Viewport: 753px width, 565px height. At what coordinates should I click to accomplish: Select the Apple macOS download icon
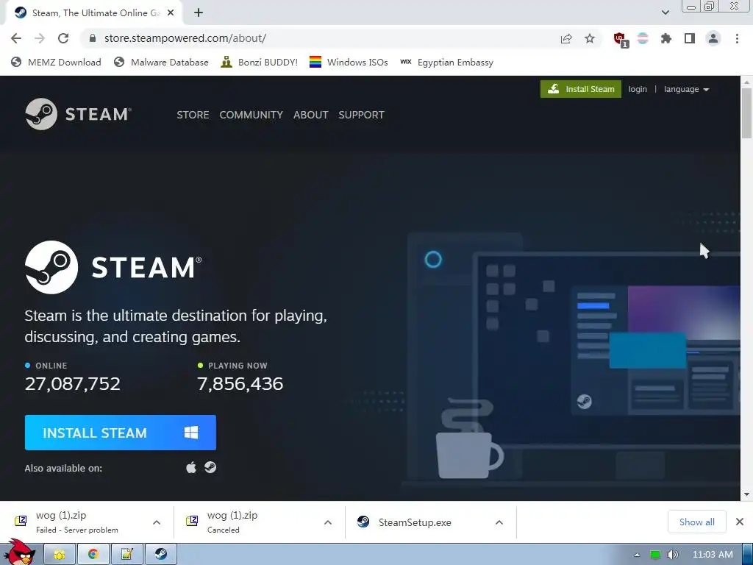coord(191,467)
